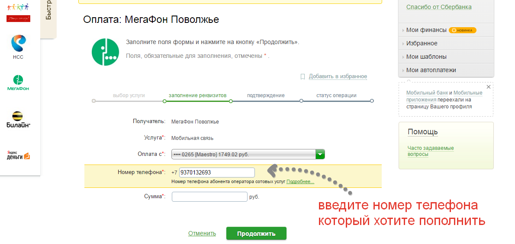Select the Maestro 0265 card combo box

click(248, 154)
